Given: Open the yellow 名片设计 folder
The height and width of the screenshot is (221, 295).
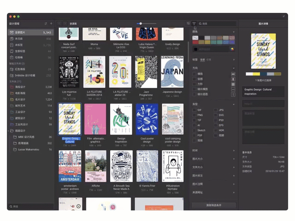Looking at the screenshot, I should (x=31, y=99).
